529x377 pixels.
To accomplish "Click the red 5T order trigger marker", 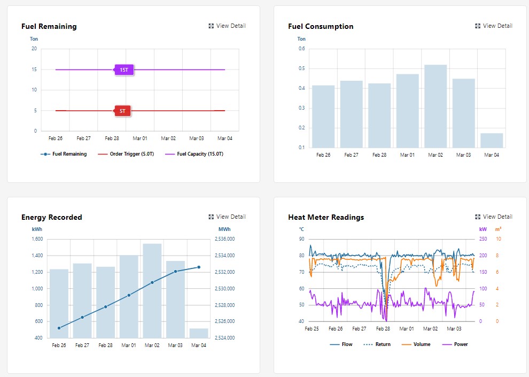I will (x=122, y=111).
